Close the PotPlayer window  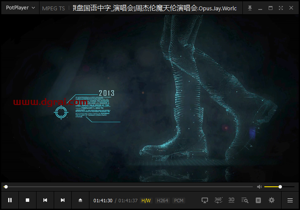(x=291, y=8)
